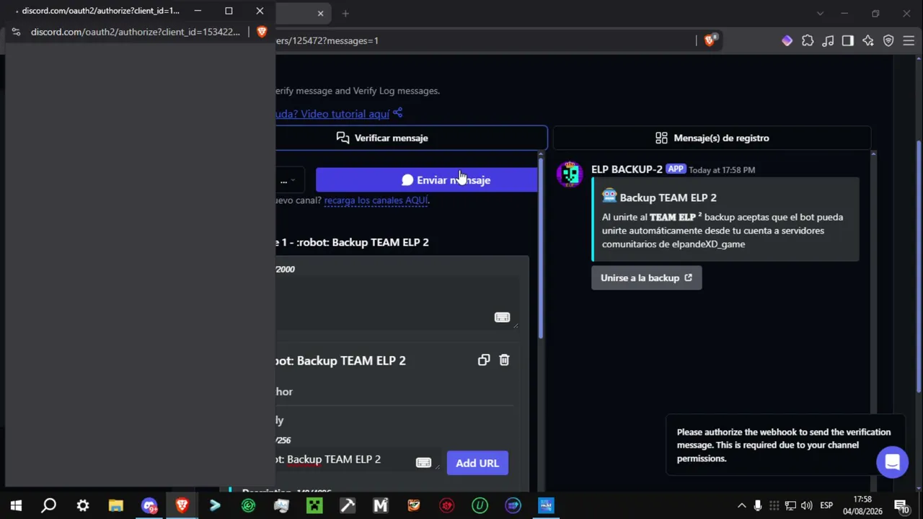Open Minecraft icon on the taskbar

[314, 505]
